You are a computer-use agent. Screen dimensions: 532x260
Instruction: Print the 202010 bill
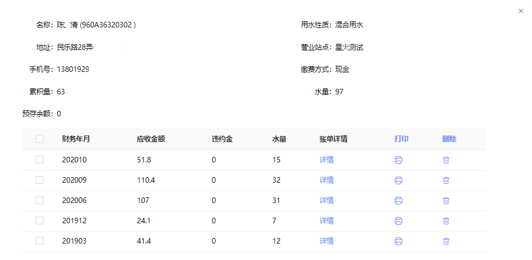coord(398,160)
